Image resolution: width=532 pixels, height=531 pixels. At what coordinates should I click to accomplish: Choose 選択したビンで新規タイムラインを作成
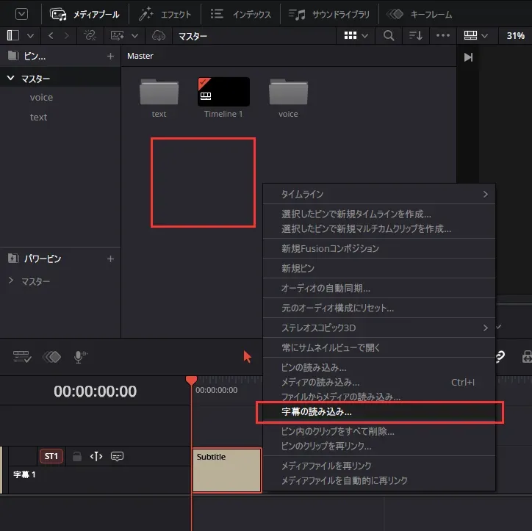point(379,214)
